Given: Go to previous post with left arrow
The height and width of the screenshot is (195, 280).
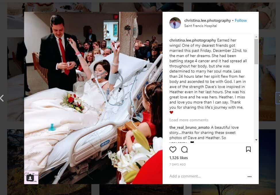Looking at the screenshot, I should tap(2, 98).
